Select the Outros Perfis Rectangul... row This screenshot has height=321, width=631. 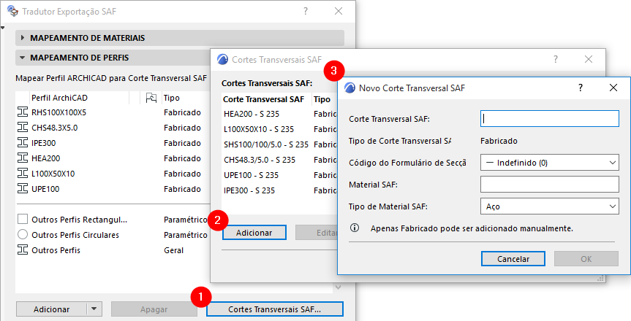point(113,220)
